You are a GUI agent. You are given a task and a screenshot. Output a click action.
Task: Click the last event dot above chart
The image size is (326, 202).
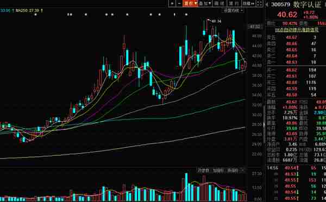[x=186, y=15]
